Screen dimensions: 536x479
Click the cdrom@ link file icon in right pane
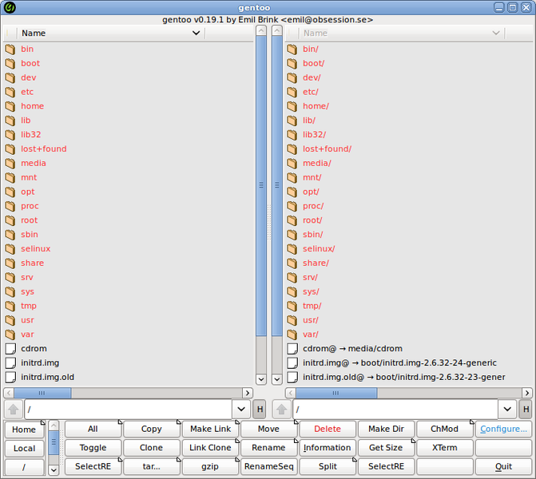292,349
